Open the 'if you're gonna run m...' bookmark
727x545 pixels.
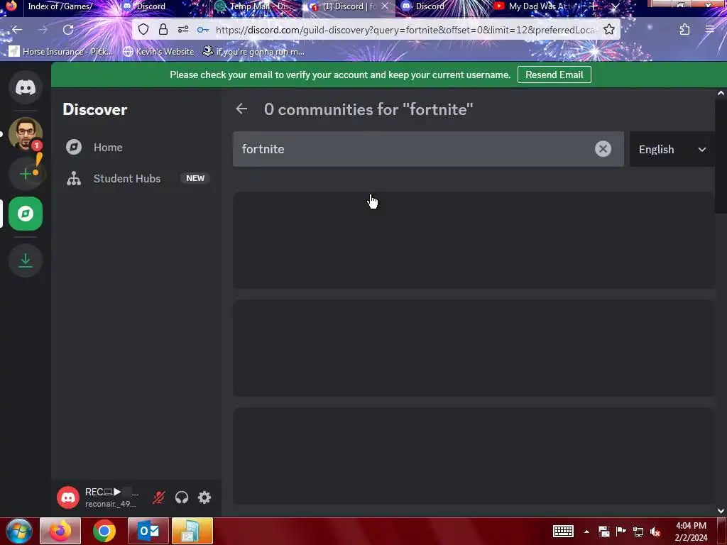[253, 51]
